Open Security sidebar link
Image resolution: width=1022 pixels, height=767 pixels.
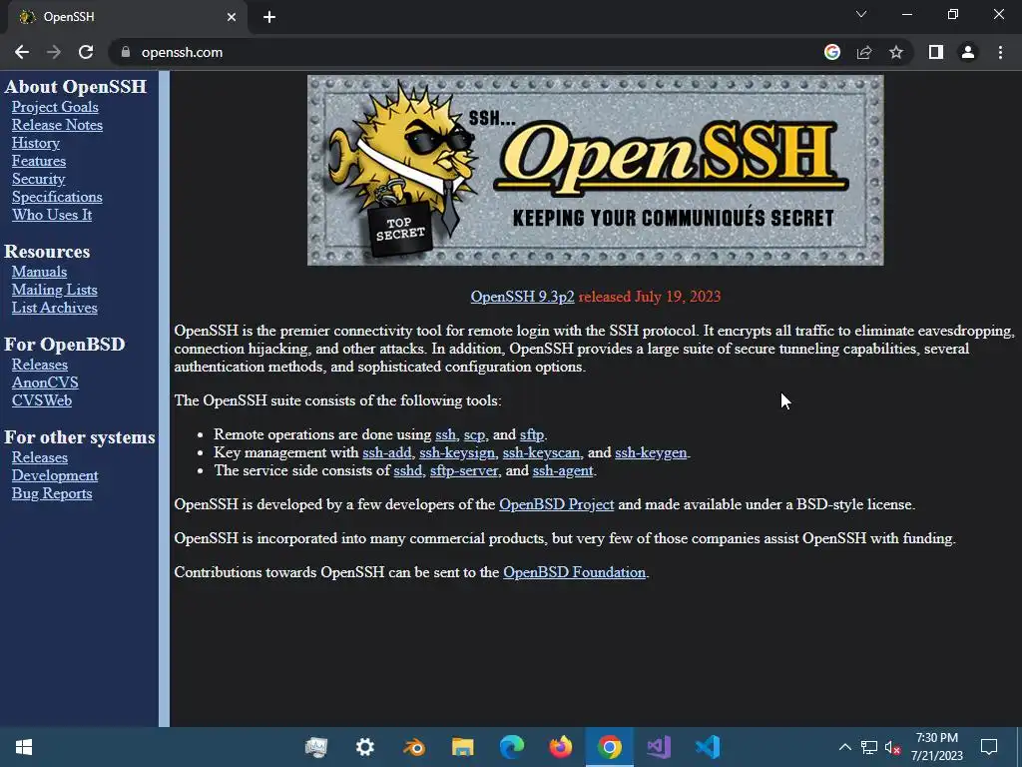(x=39, y=179)
